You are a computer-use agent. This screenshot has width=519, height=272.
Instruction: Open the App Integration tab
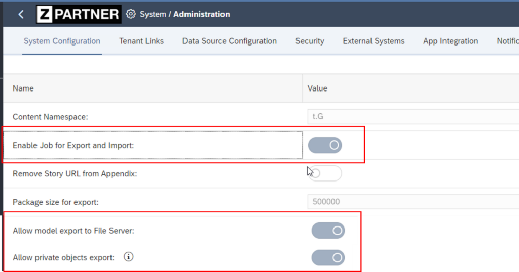451,41
